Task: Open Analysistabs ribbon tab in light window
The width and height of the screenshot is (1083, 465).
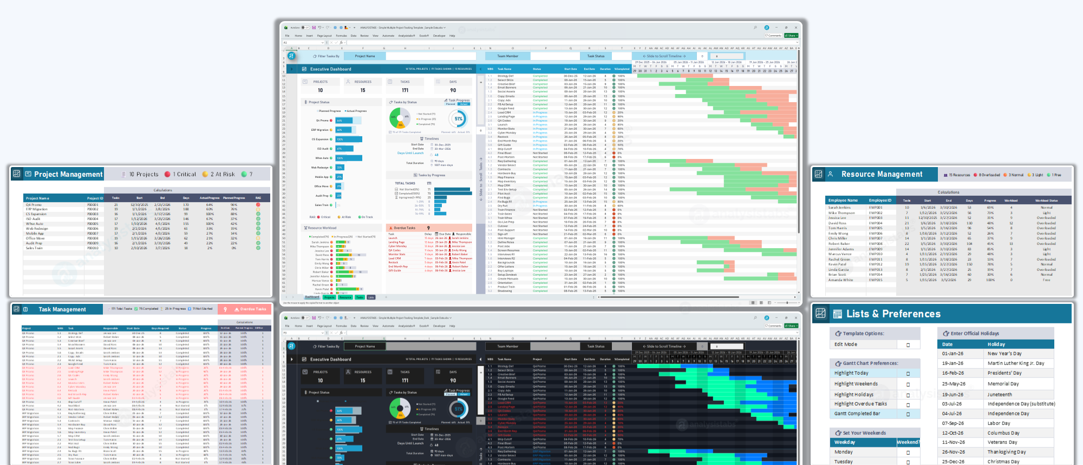Action: pos(407,36)
